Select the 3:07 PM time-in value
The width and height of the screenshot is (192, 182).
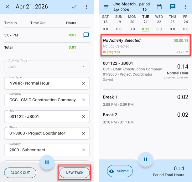[11, 35]
